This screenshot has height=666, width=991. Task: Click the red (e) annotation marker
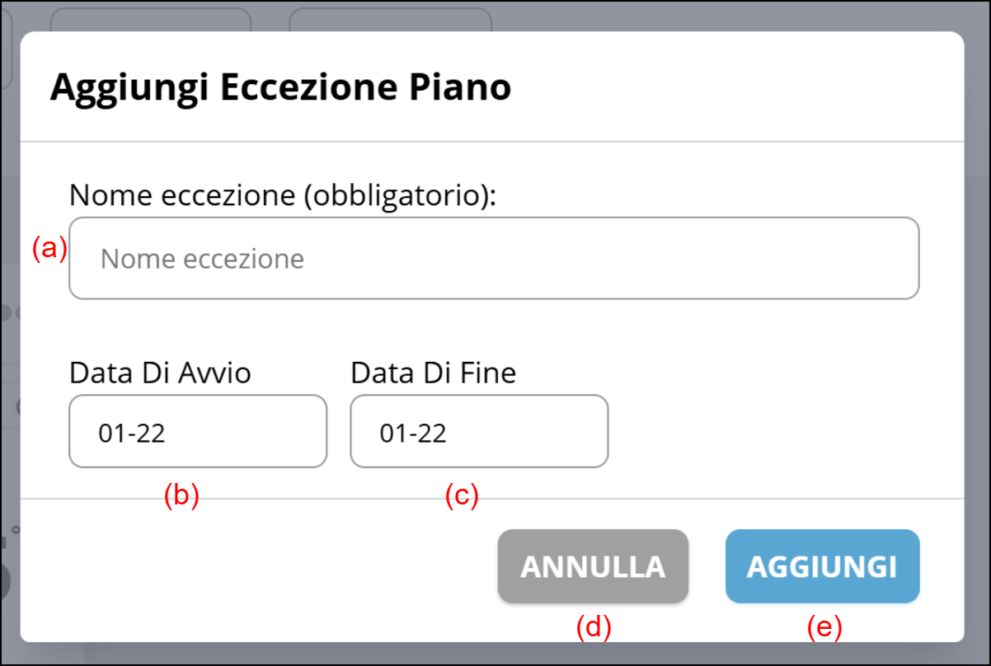pos(824,627)
